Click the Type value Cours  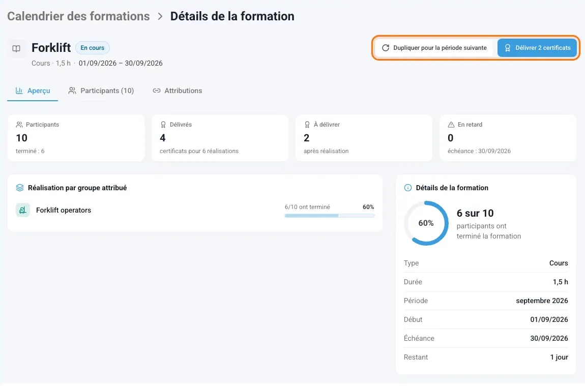[559, 263]
